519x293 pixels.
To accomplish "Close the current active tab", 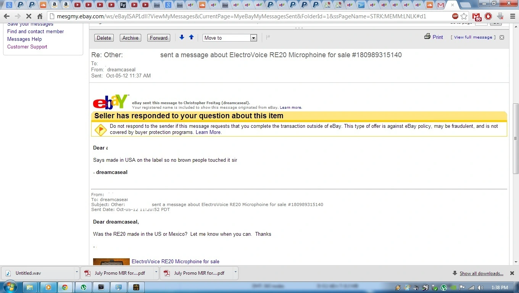I will click(453, 5).
